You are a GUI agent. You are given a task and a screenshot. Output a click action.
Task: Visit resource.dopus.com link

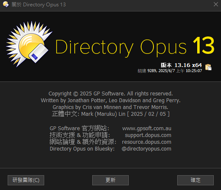coord(147,142)
